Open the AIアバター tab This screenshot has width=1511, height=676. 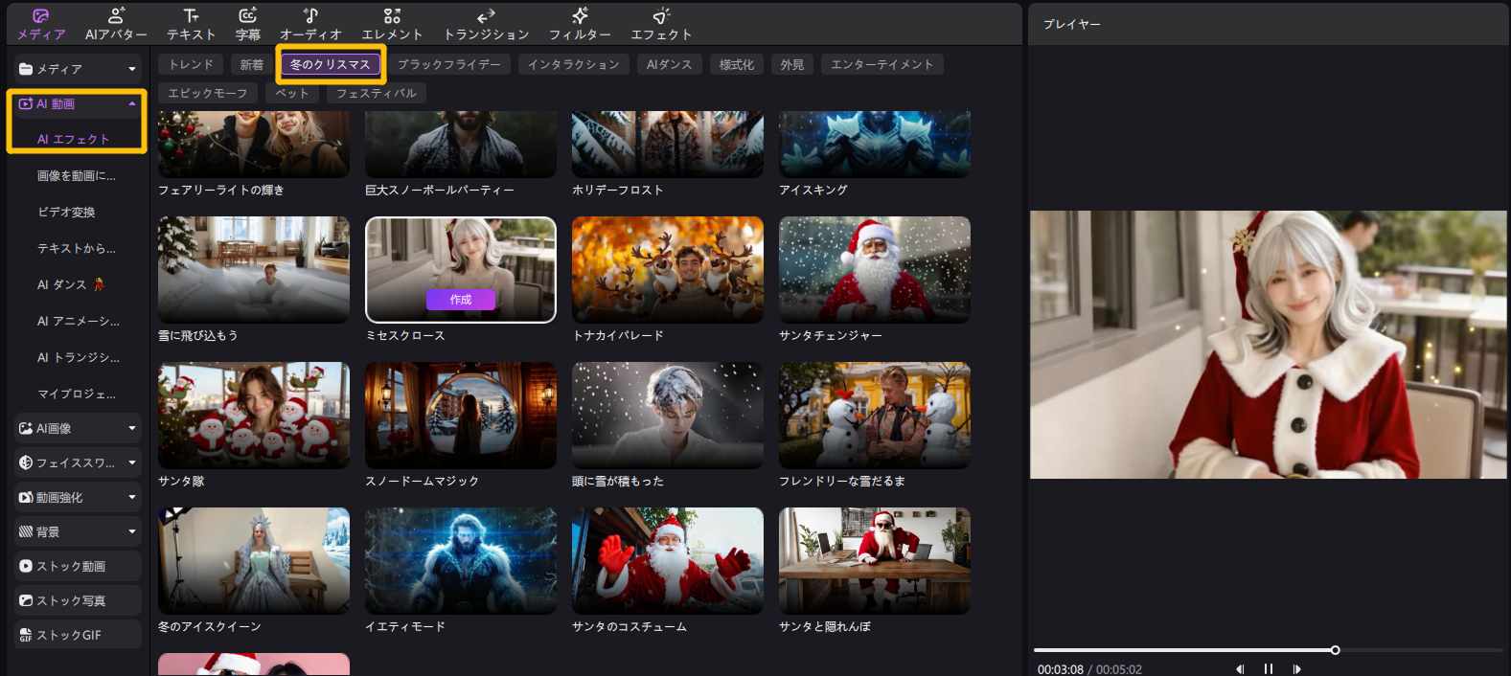(x=116, y=24)
